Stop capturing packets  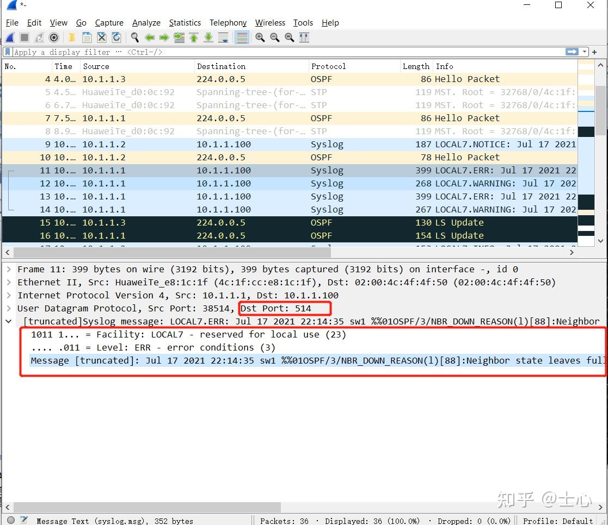point(24,37)
